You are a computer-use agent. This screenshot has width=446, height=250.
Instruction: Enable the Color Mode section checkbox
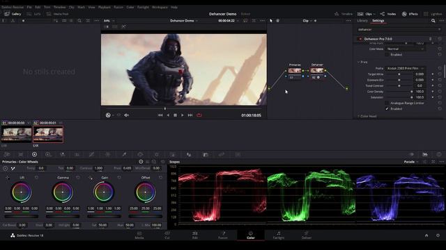(387, 54)
